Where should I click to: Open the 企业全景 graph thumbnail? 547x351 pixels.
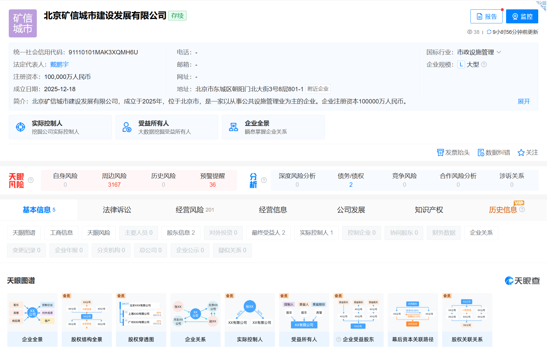32,320
